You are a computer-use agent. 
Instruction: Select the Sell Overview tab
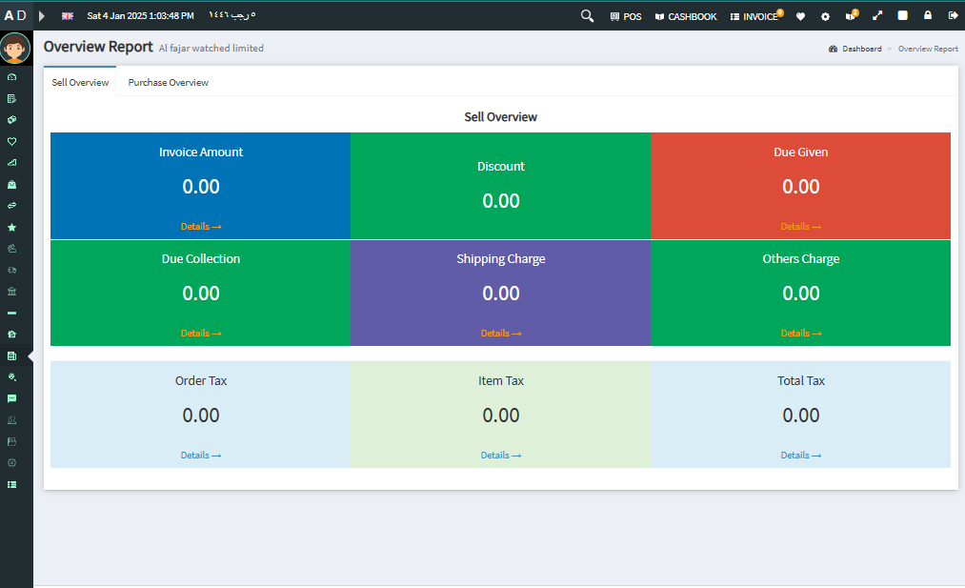[x=80, y=83]
